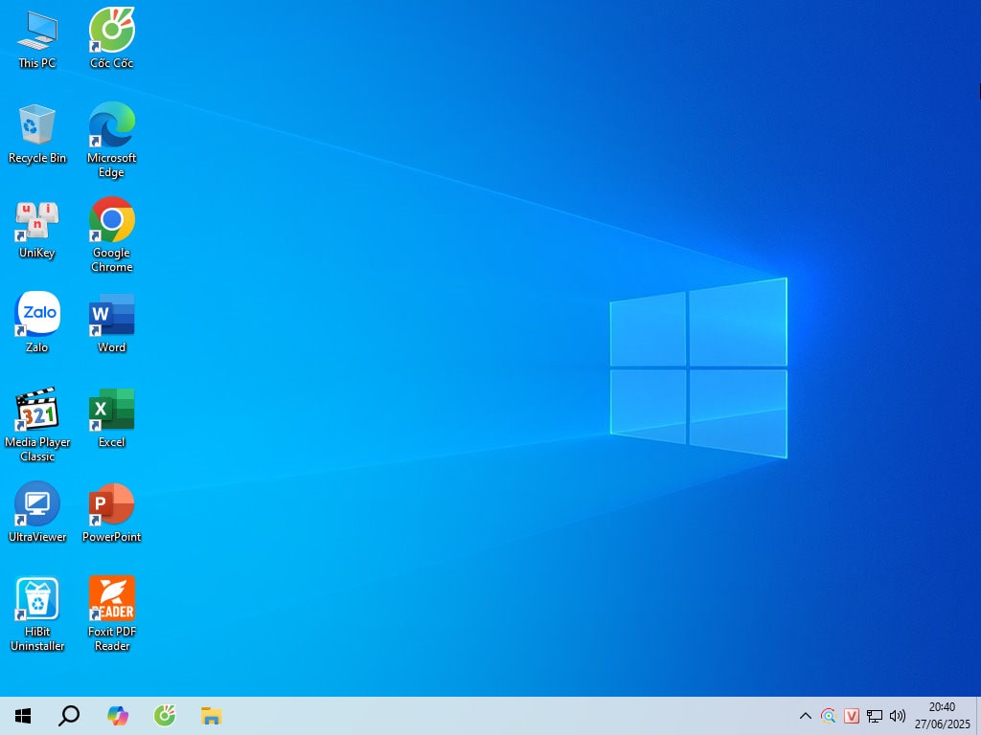The image size is (981, 735).
Task: Select the Zalo desktop icon
Action: point(37,316)
